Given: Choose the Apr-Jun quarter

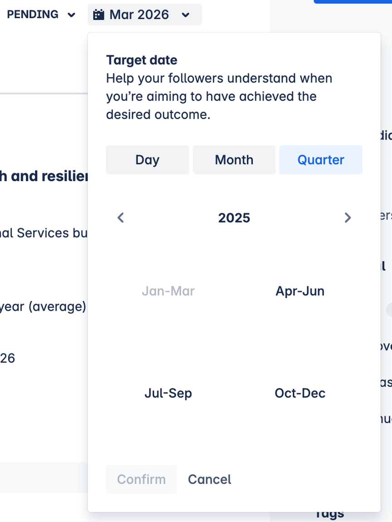Looking at the screenshot, I should pyautogui.click(x=300, y=291).
